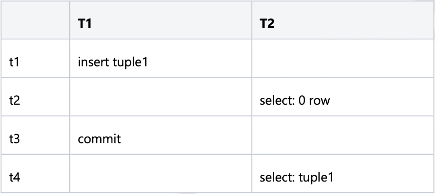Viewport: 435px width, 194px height.
Task: Click the word 'insert' in T1 column
Action: point(94,62)
